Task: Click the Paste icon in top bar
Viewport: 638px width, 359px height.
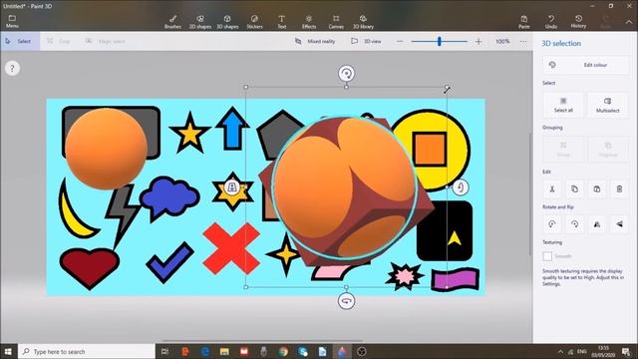Action: pyautogui.click(x=524, y=22)
